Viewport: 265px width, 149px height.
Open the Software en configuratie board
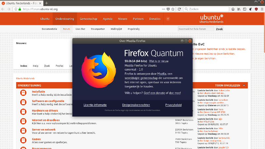coord(48,101)
